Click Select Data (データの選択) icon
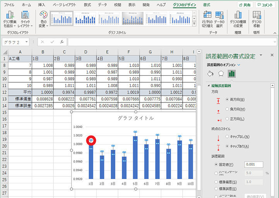 (219, 19)
